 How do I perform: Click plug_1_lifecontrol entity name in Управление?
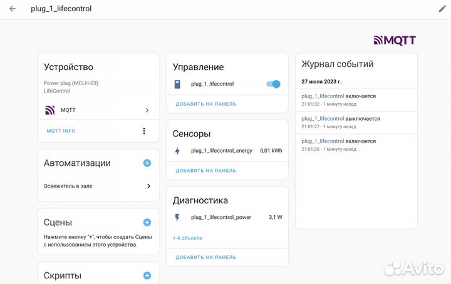(212, 84)
